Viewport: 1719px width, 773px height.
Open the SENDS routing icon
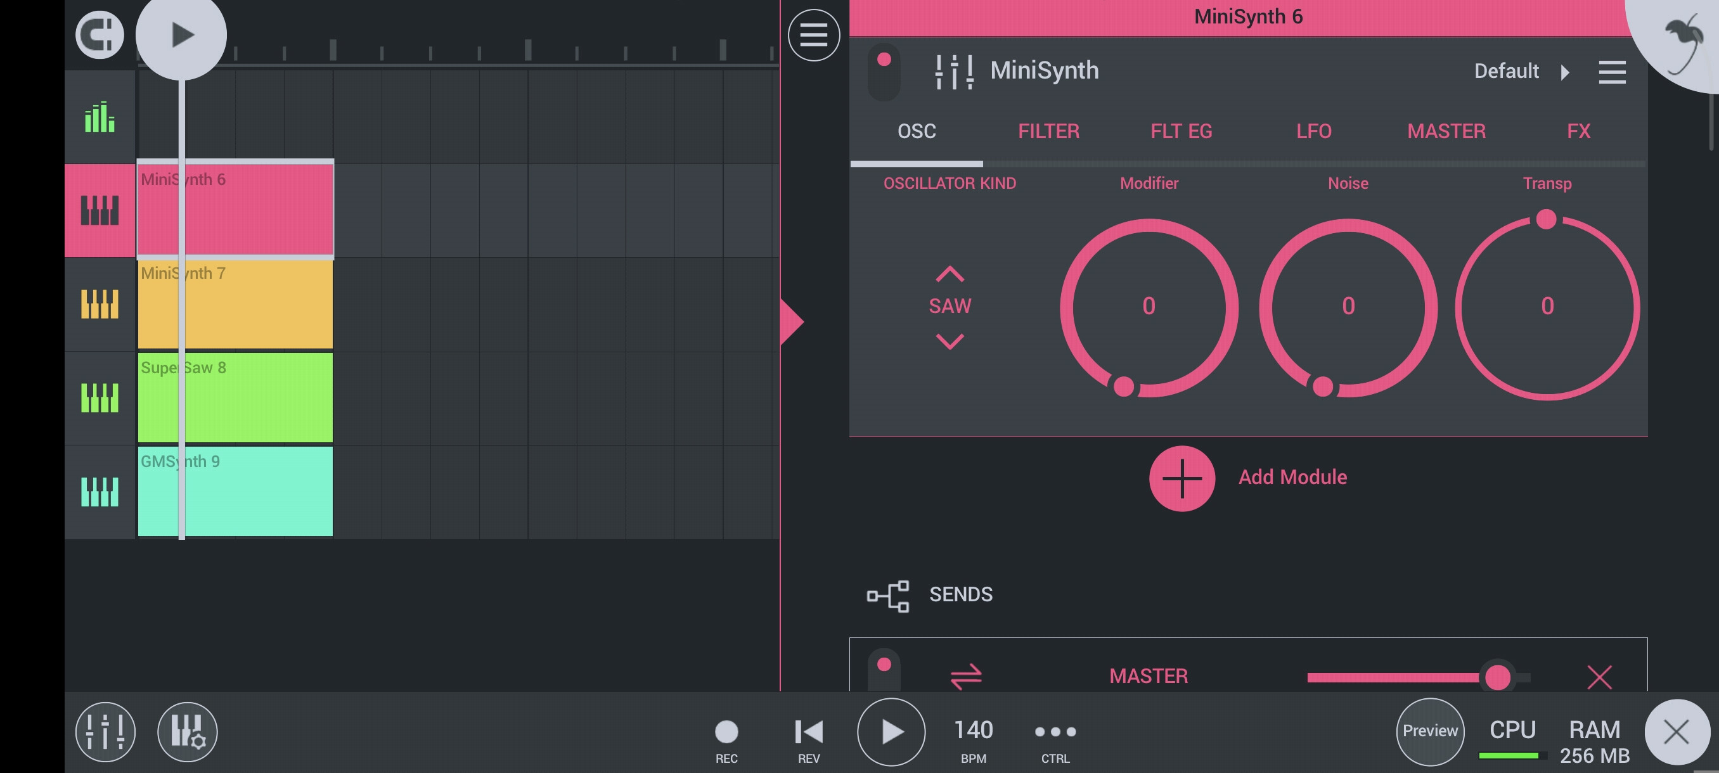point(887,596)
